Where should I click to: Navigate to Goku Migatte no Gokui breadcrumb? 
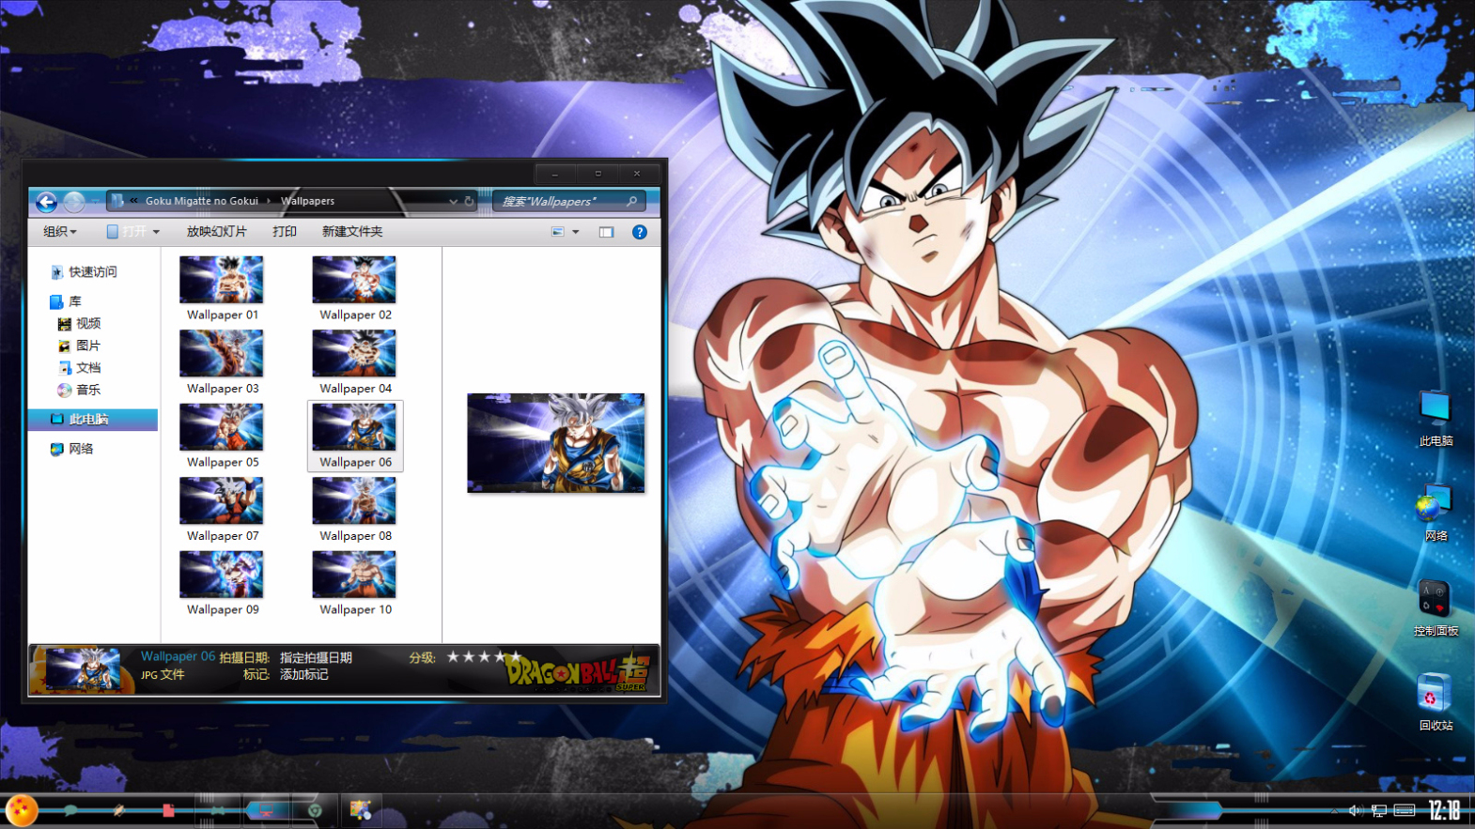pos(201,201)
